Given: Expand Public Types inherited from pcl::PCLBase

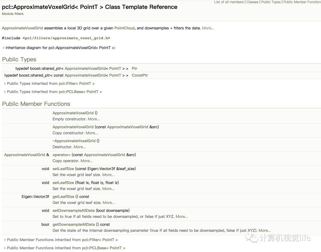Looking at the screenshot, I should point(5,92).
